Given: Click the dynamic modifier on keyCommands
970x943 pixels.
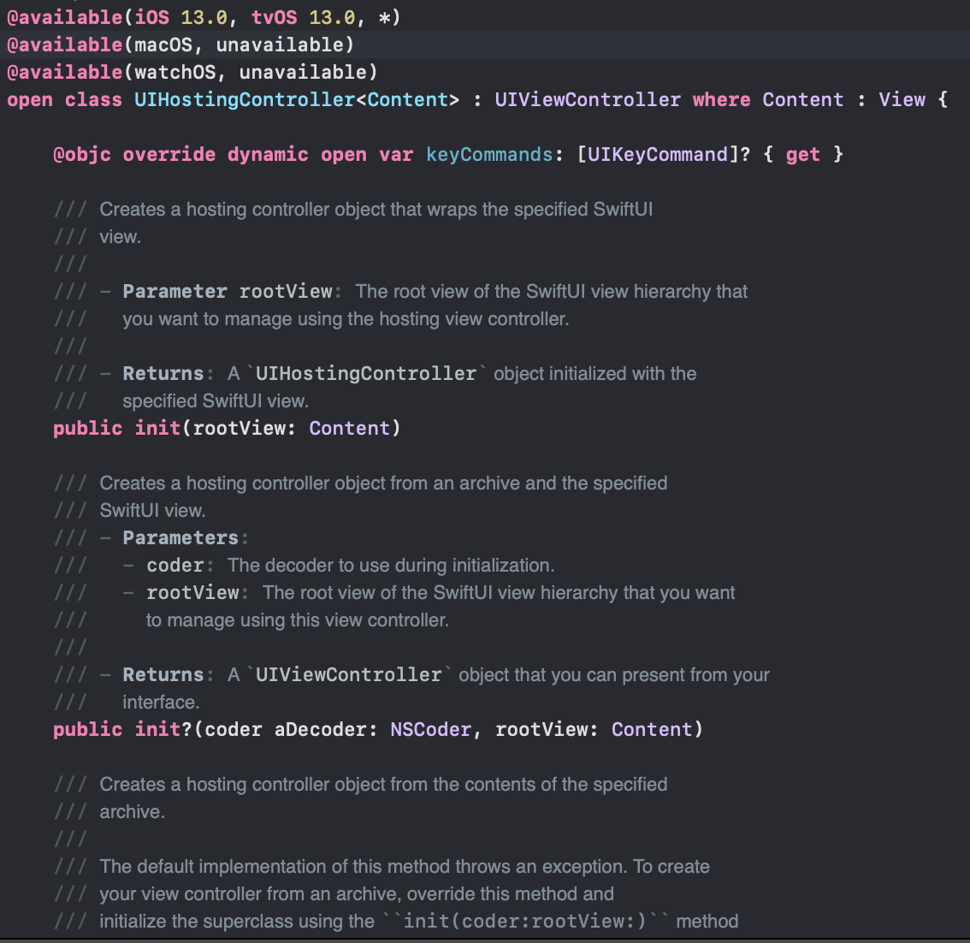Looking at the screenshot, I should [268, 154].
